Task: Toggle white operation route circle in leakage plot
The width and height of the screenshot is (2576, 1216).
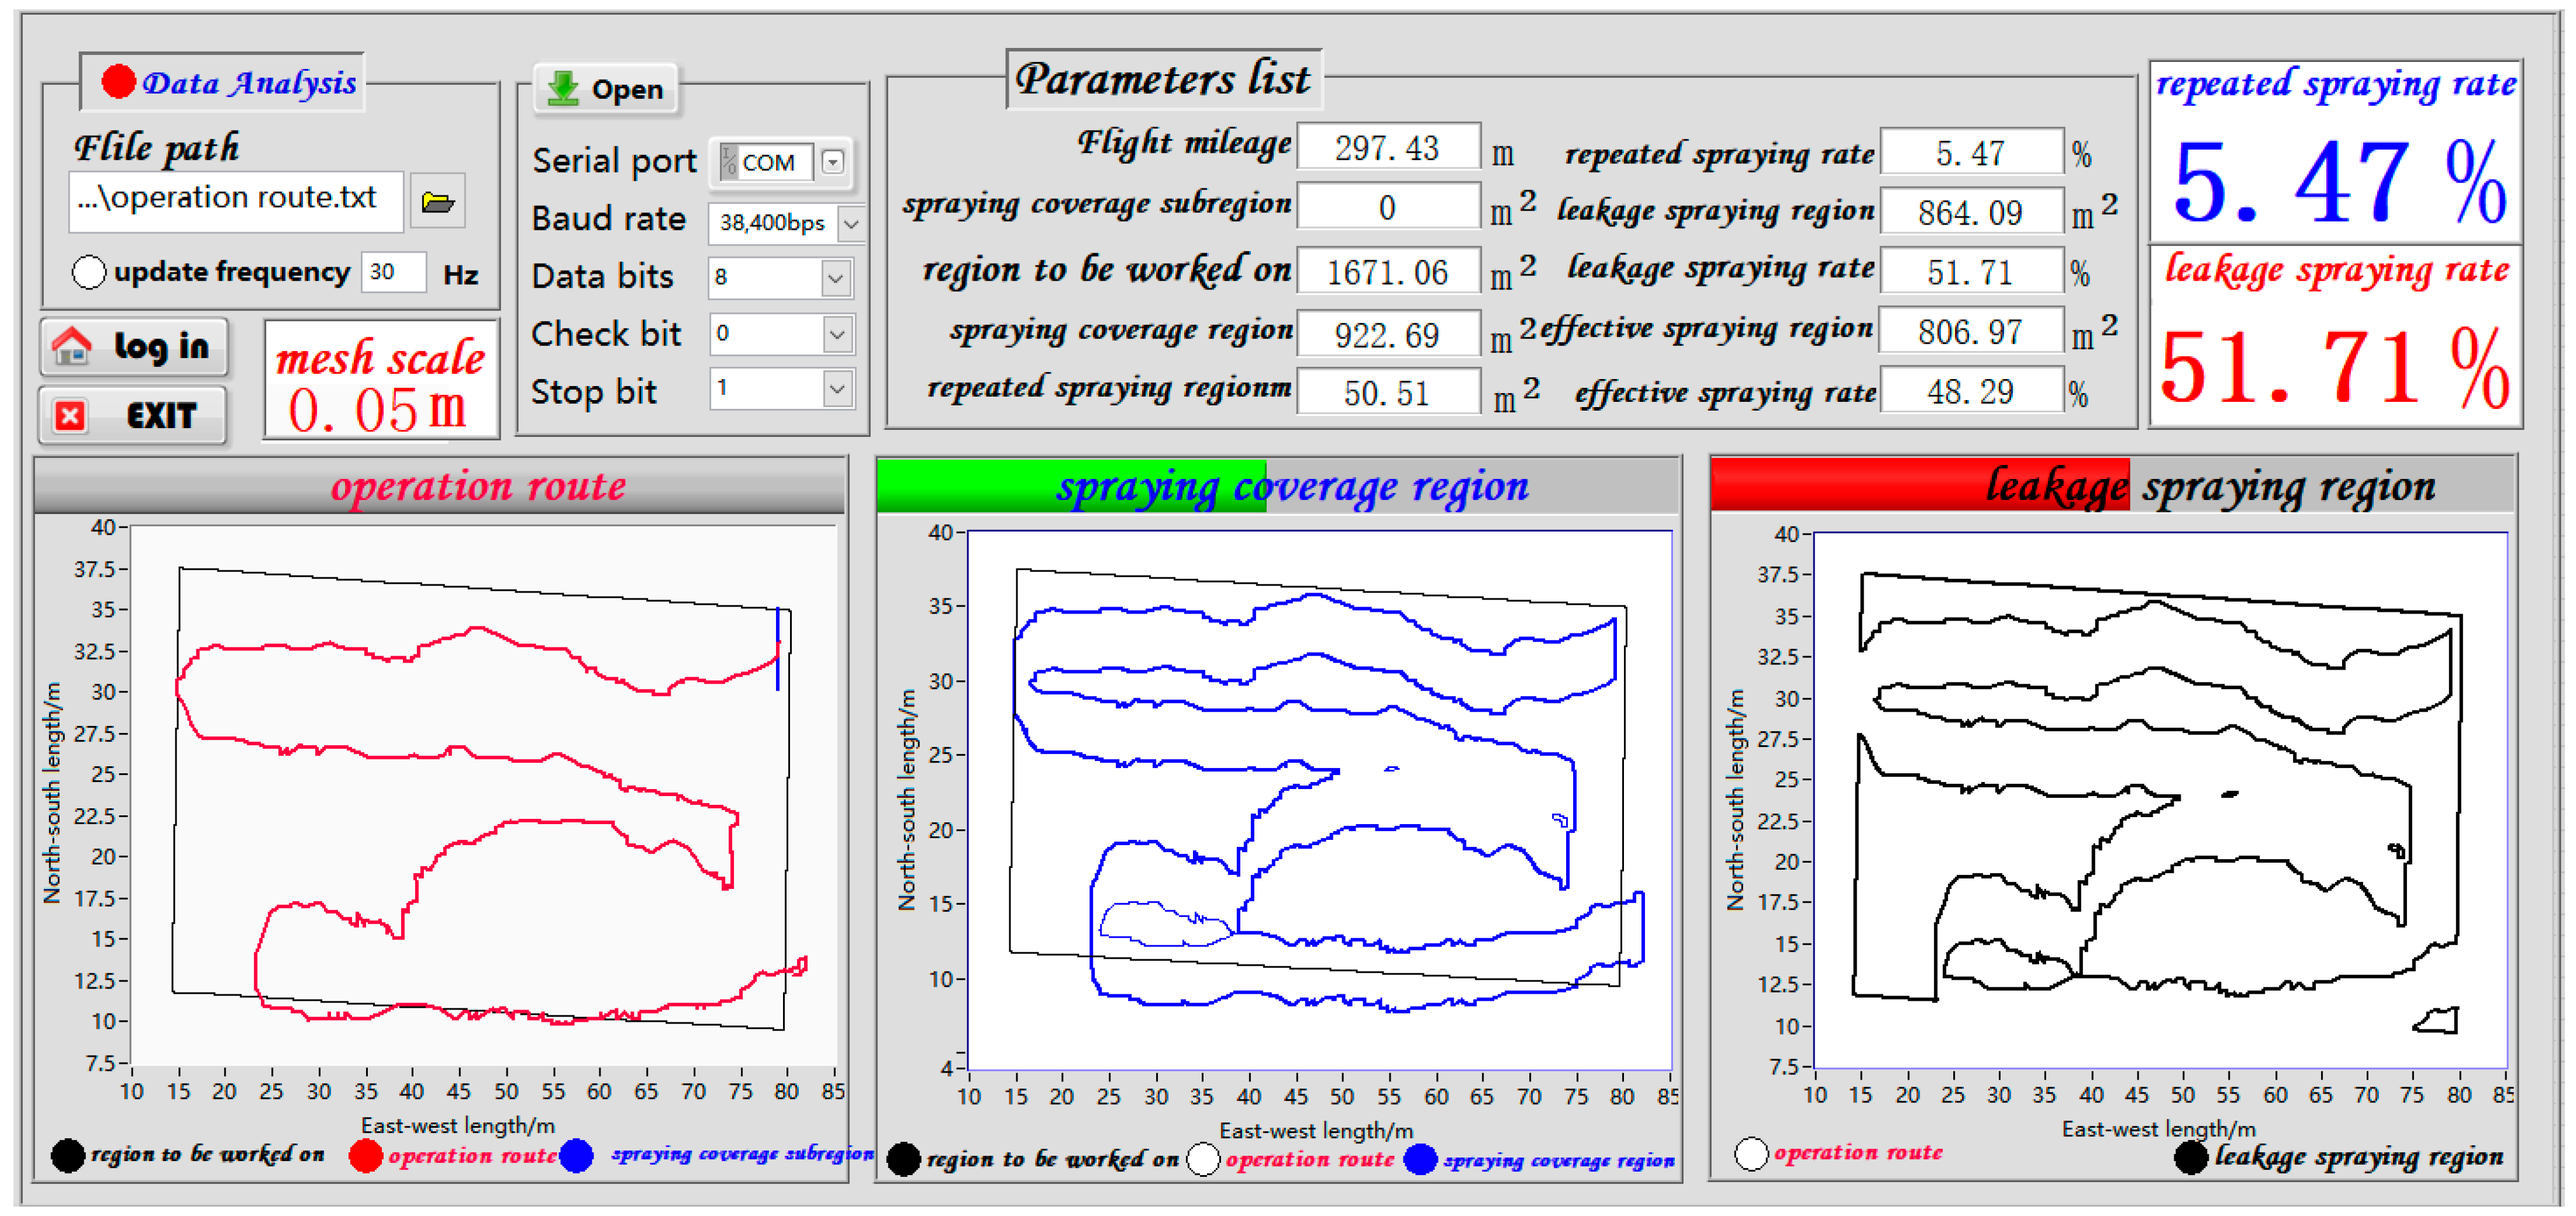Action: pyautogui.click(x=1751, y=1153)
